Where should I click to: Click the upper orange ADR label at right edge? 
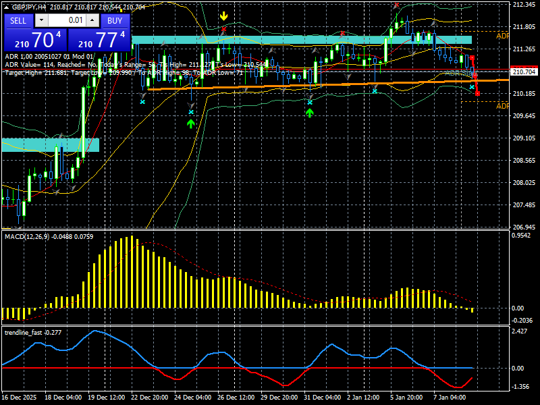pyautogui.click(x=502, y=36)
